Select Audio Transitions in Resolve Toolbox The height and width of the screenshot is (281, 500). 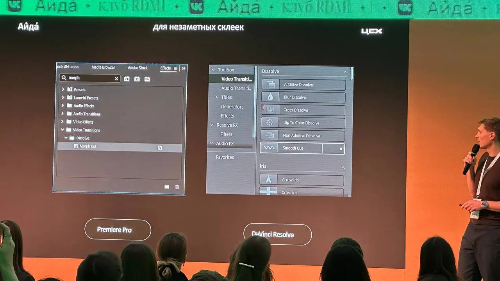coord(237,88)
